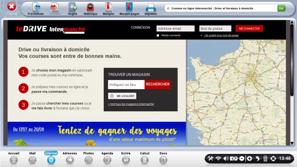The height and width of the screenshot is (167, 297).
Task: Confirm the address with the green OK button
Action: (281, 8)
